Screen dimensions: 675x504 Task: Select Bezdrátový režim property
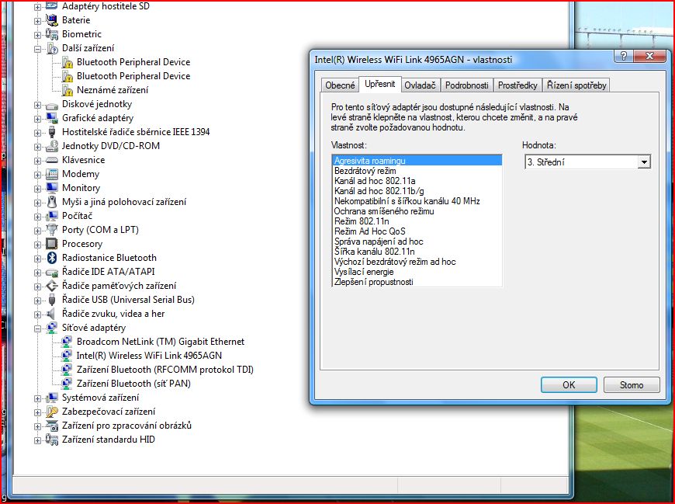(x=417, y=171)
